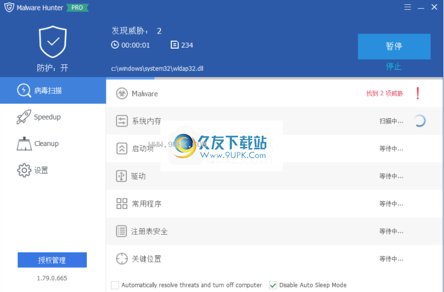Uncheck Disable Auto Sleep Mode

pyautogui.click(x=273, y=285)
